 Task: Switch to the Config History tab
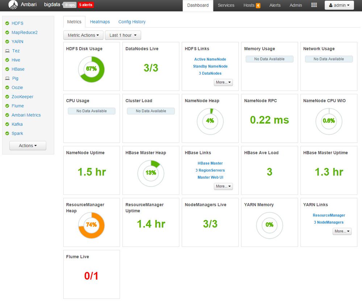click(x=132, y=22)
